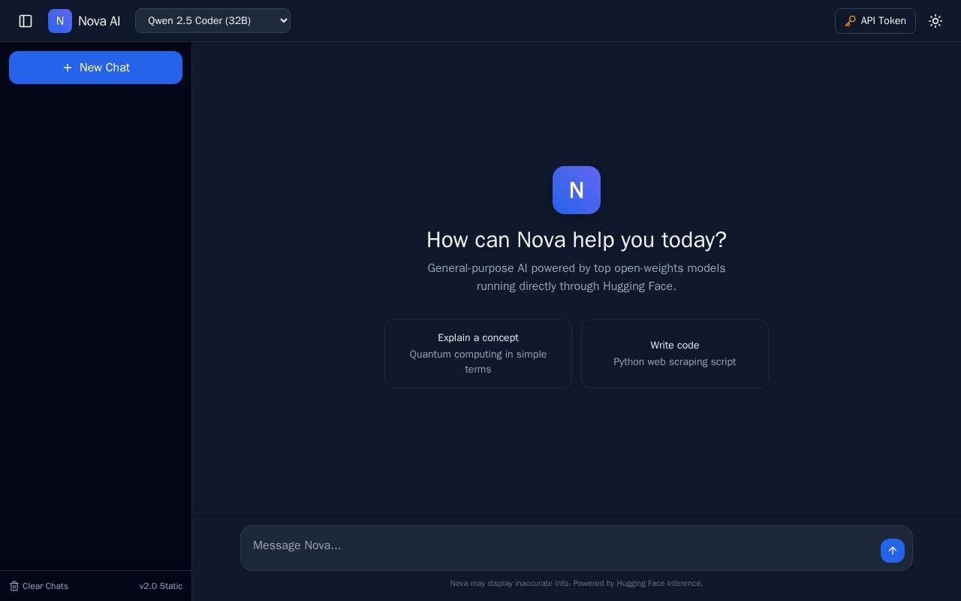Click the 'How can Nova help you today?' heading
Screen dimensions: 961x601
click(x=577, y=240)
